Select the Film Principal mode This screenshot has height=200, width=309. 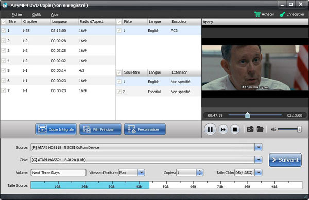(x=100, y=129)
